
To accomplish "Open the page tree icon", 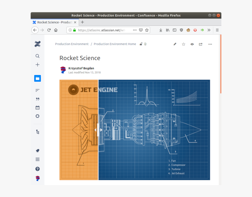I will click(x=38, y=132).
